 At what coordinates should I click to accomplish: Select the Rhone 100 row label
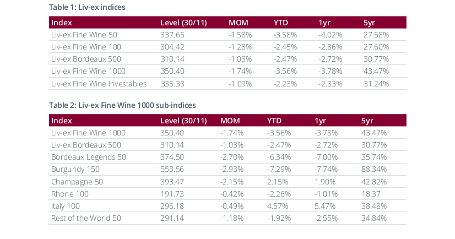click(69, 194)
